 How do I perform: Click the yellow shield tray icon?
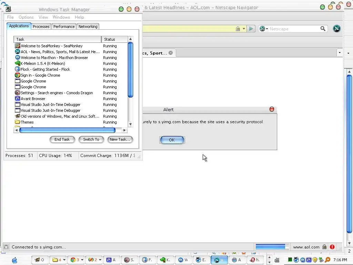tap(315, 260)
